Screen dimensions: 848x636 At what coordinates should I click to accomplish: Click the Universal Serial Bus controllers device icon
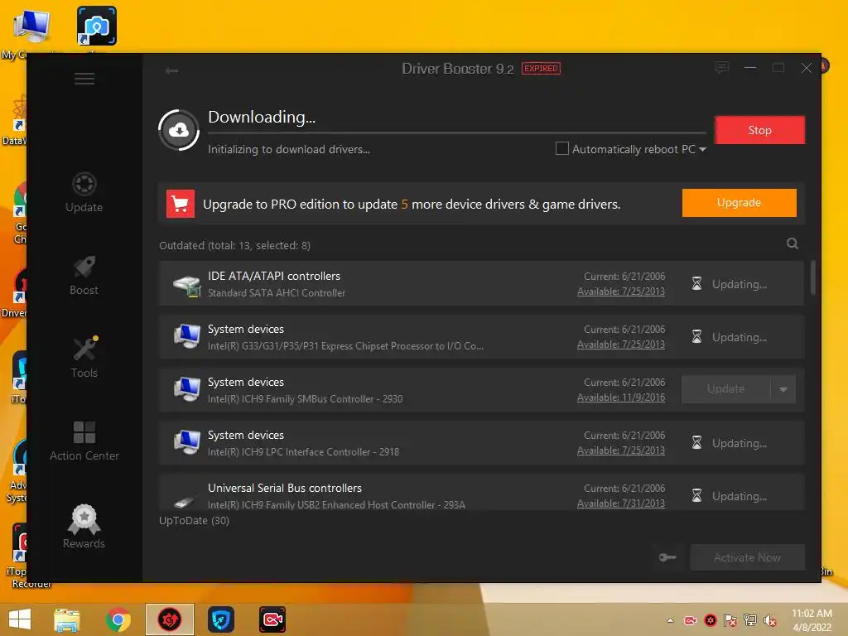click(185, 501)
